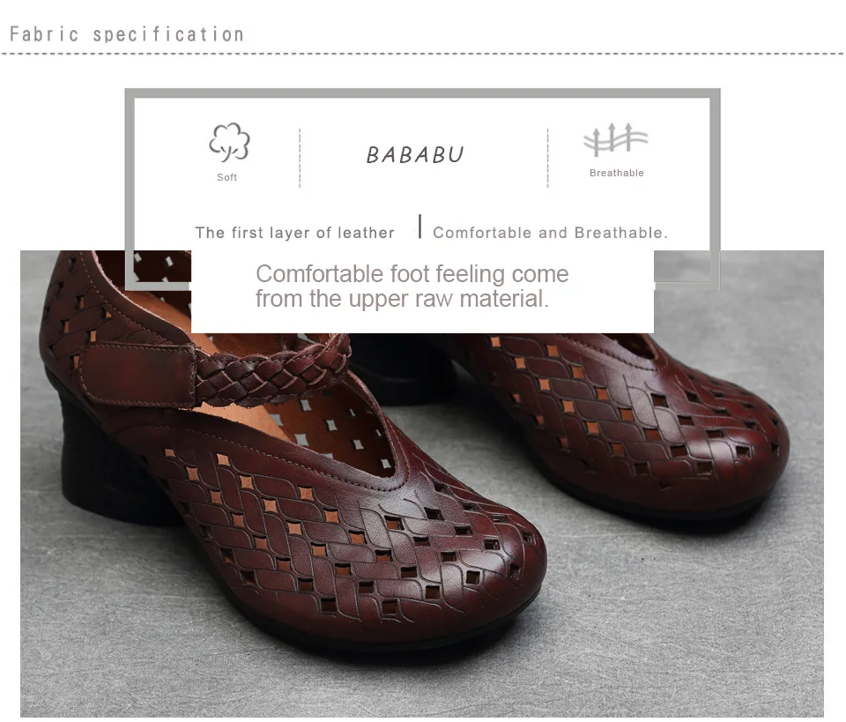Click the cotton Soft icon
Screen dimensions: 846x722
click(229, 143)
